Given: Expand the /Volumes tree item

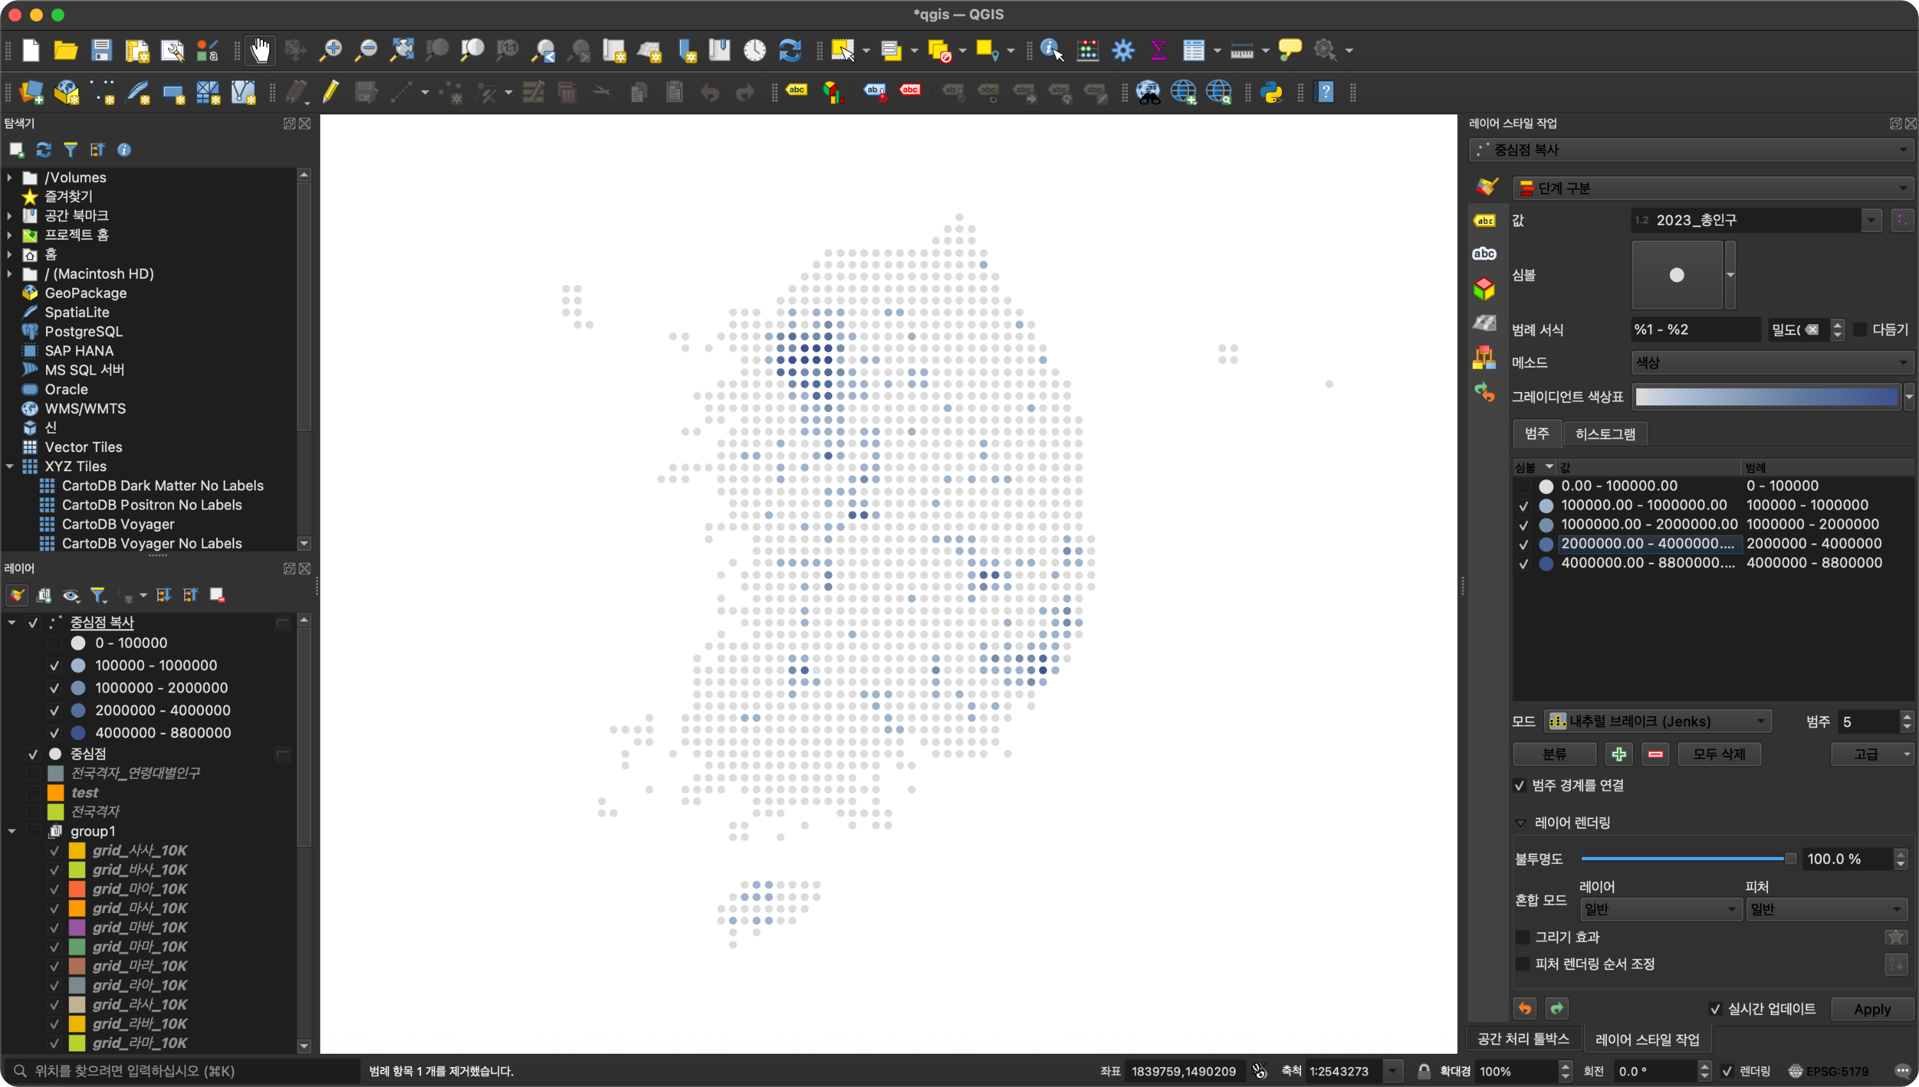Looking at the screenshot, I should coord(10,178).
